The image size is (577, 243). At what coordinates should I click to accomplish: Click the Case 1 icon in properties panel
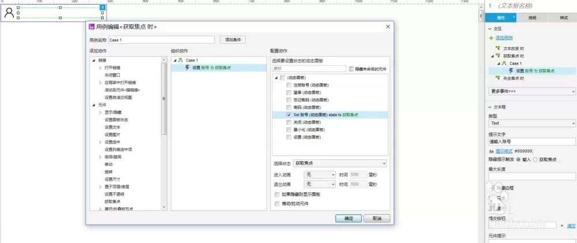click(504, 63)
